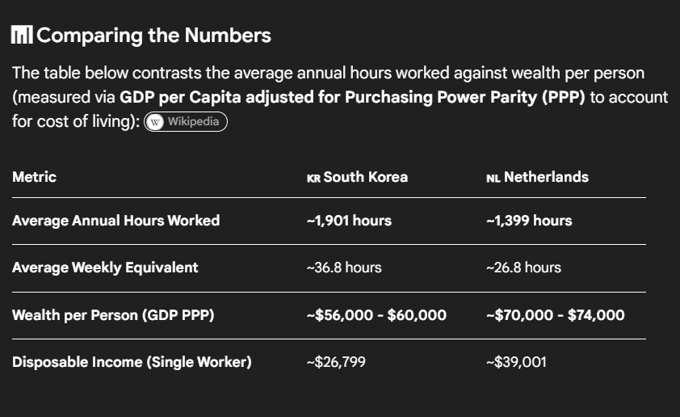
Task: Click the ~36.8 hours value
Action: tap(344, 267)
